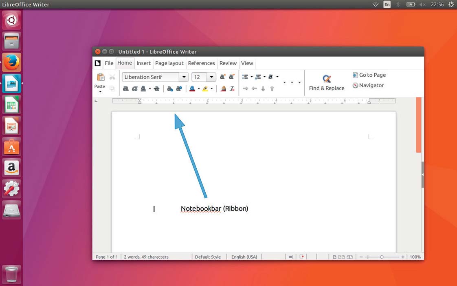
Task: Clear direct formatting from the text
Action: 232,89
